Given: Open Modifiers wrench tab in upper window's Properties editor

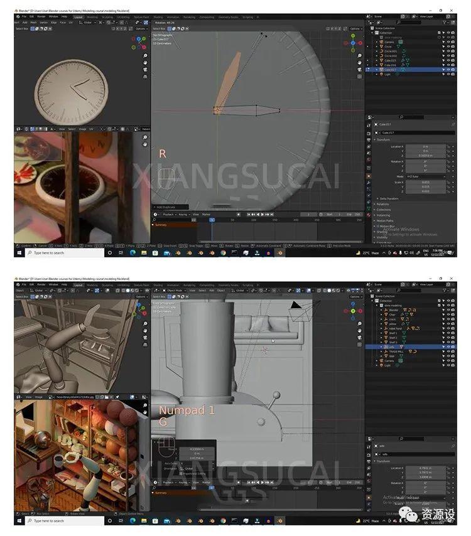Looking at the screenshot, I should click(369, 183).
